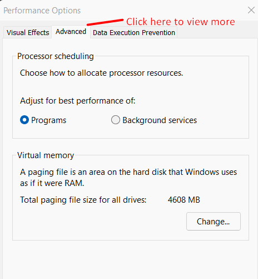This screenshot has width=258, height=279.
Task: Click the Performance Options title text
Action: coord(42,11)
